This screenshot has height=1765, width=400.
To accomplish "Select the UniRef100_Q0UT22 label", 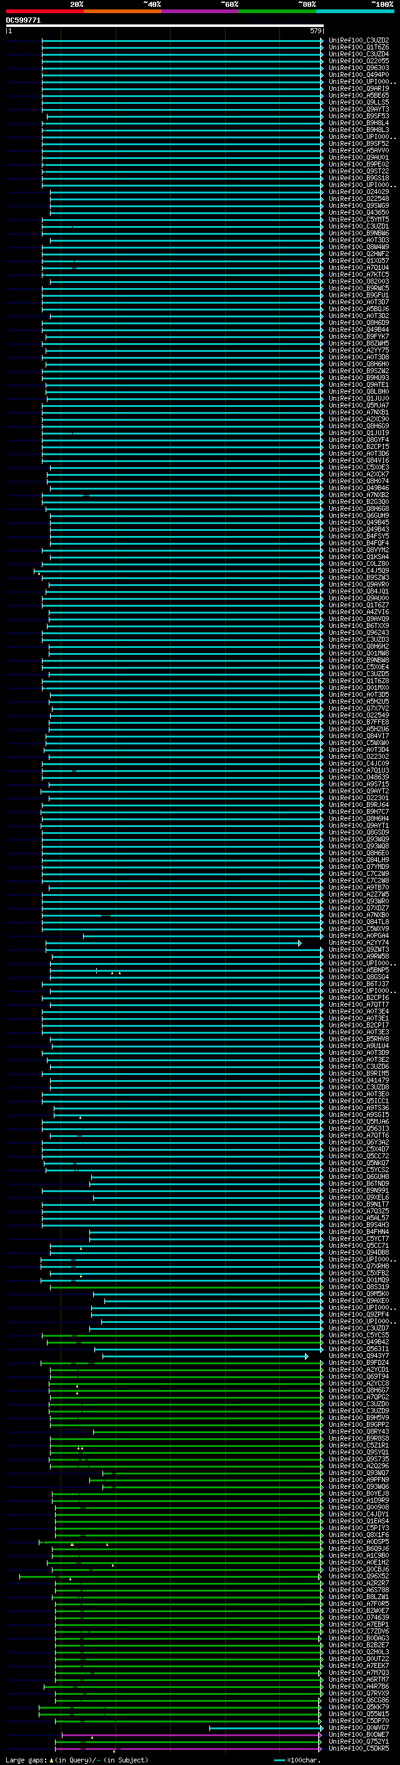I will point(358,1659).
